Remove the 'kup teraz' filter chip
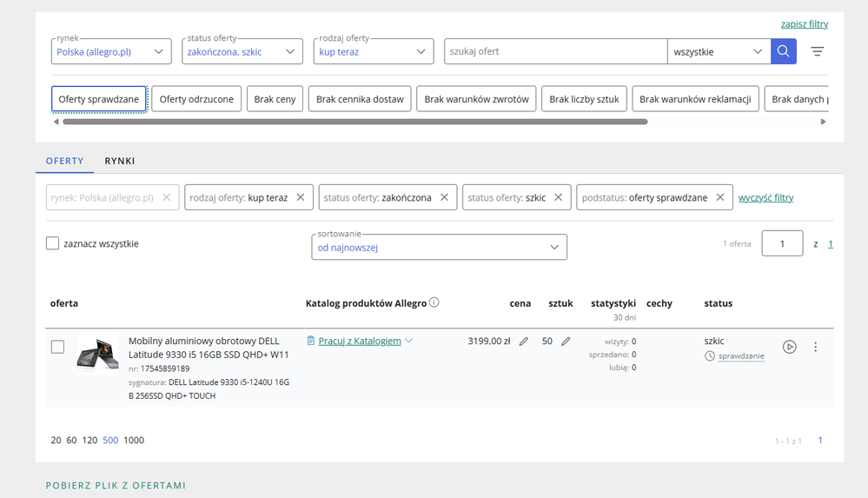Viewport: 868px width, 498px height. pyautogui.click(x=301, y=198)
